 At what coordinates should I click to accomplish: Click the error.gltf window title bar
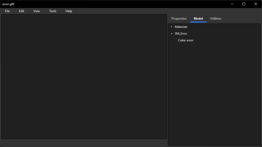pos(105,4)
